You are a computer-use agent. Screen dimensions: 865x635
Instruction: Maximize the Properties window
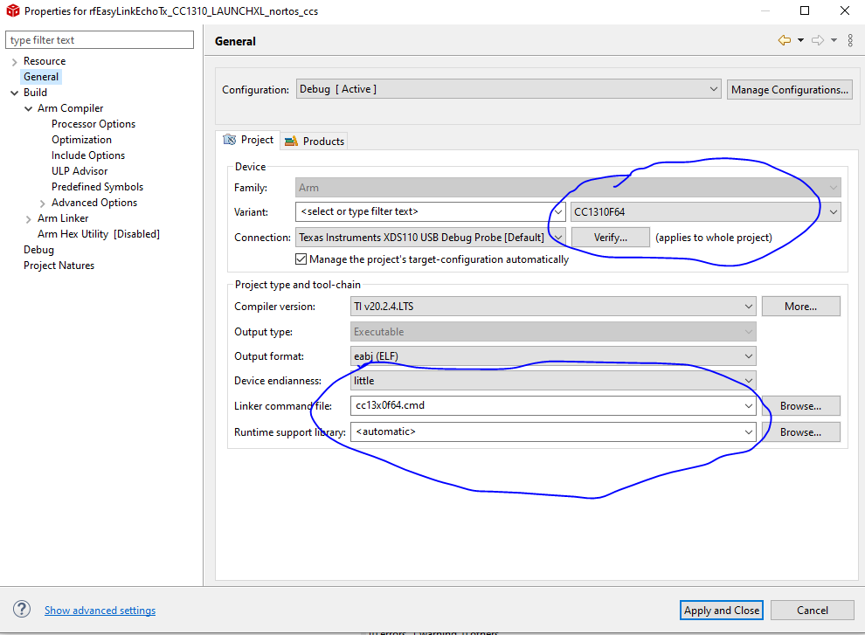[805, 10]
